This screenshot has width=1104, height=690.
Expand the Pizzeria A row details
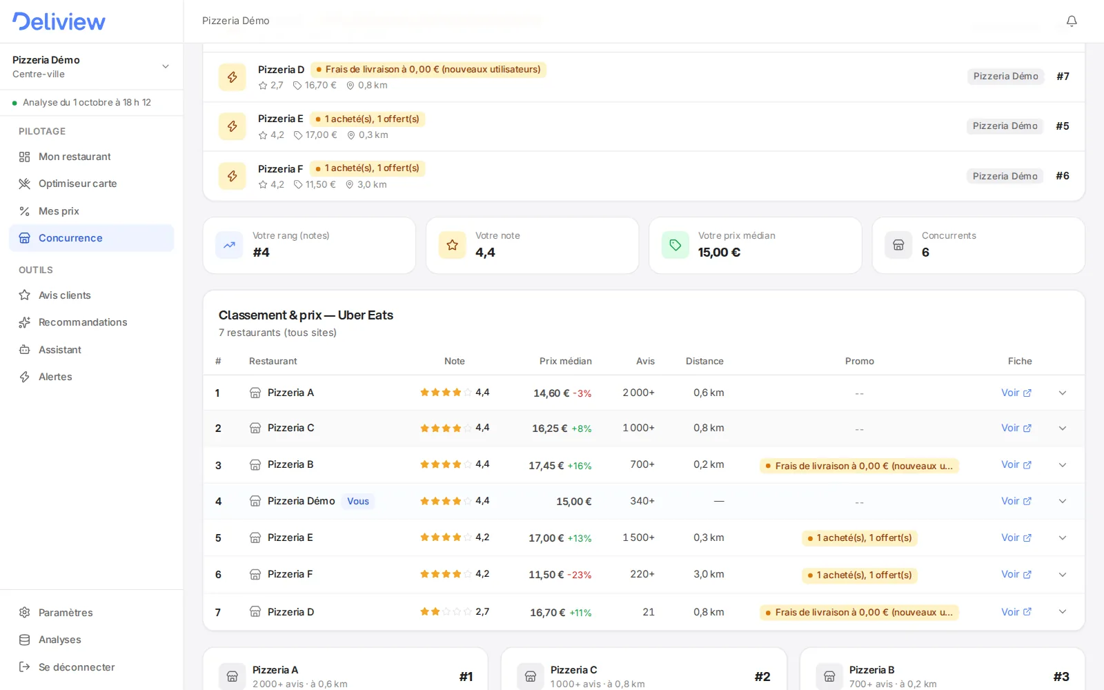click(1063, 393)
